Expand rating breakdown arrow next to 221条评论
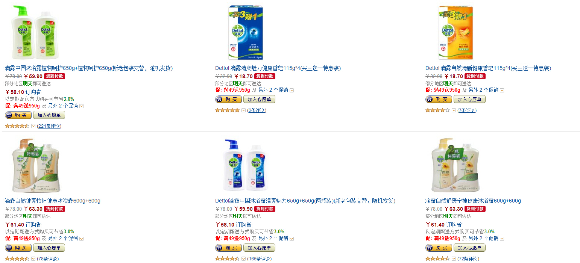 tap(33, 126)
